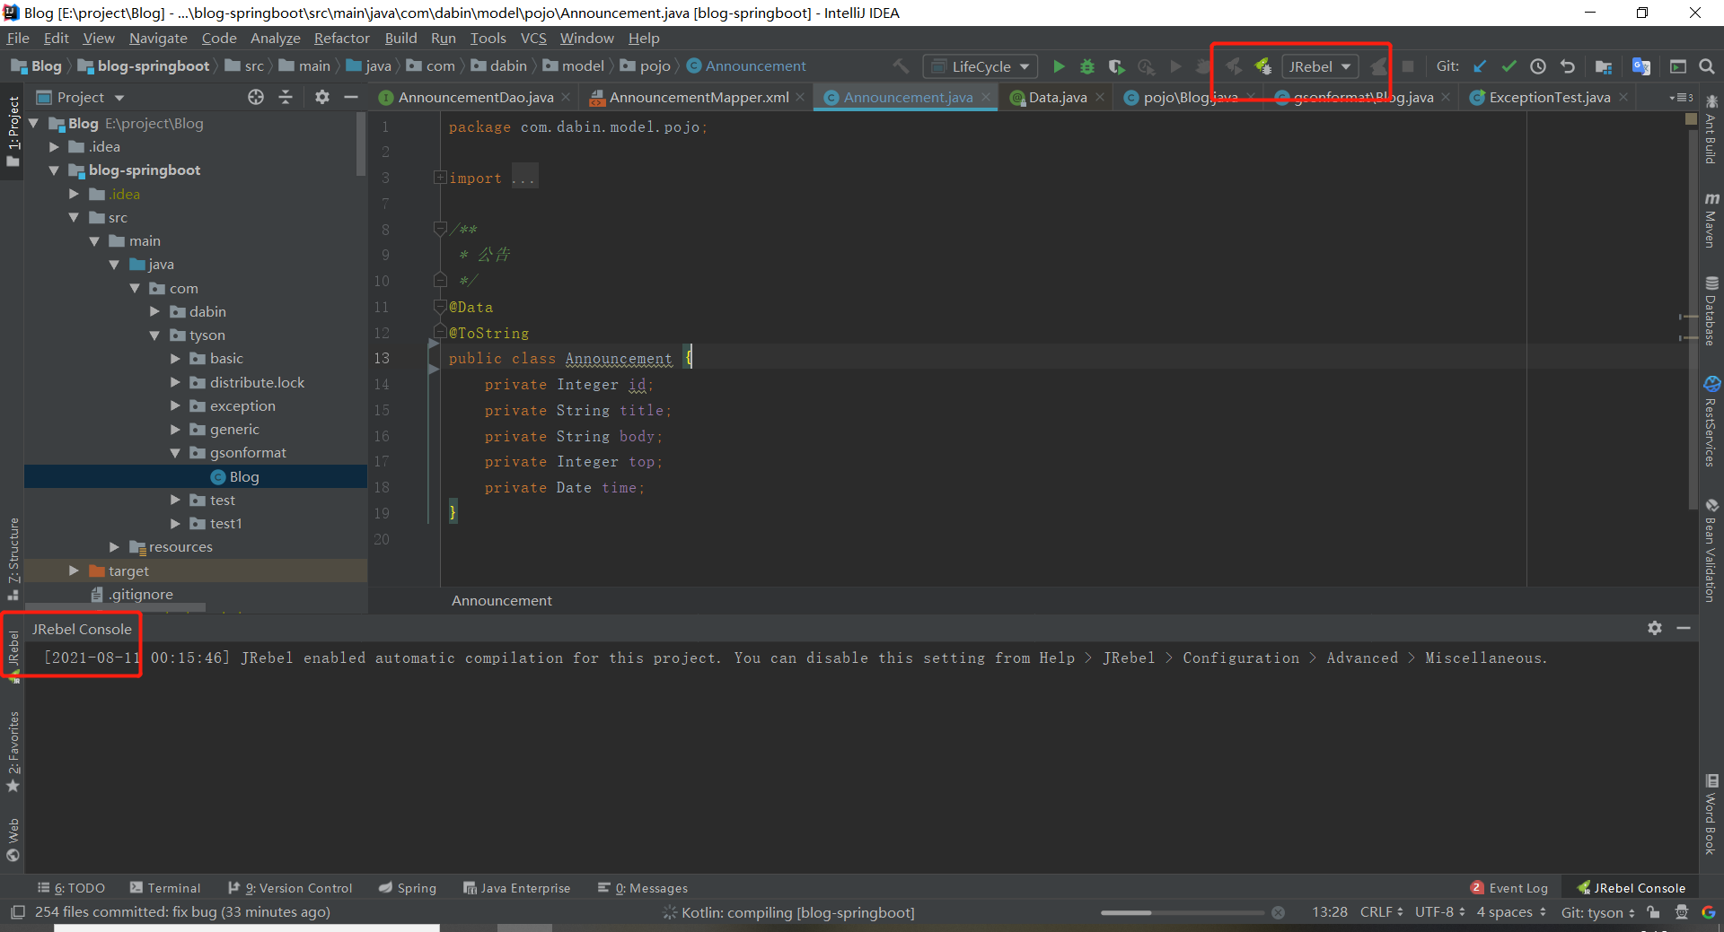Change indent via 4 spaces widget
Screen dimensions: 1724x932
click(x=1511, y=912)
